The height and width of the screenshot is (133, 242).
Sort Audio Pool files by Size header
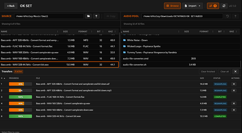click(187, 31)
